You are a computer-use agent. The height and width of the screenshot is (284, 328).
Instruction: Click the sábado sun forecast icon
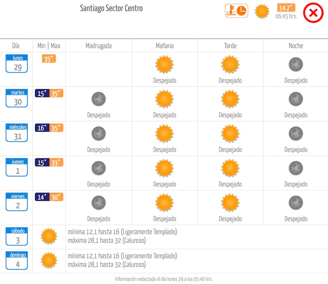point(49,236)
